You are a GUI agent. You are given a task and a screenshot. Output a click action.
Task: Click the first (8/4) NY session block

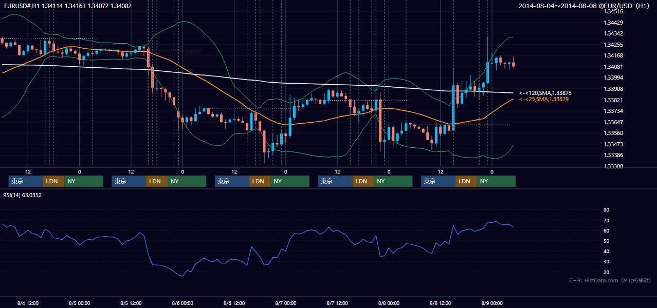click(84, 181)
